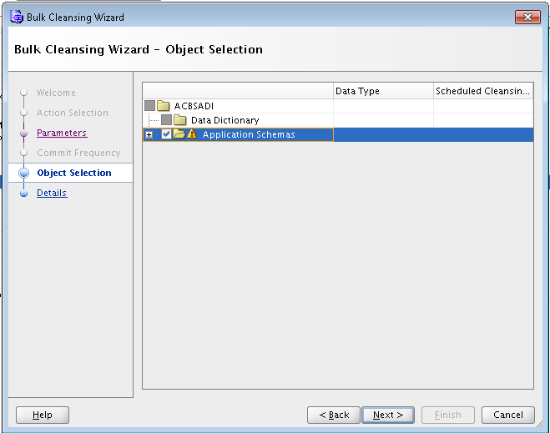The image size is (550, 433).
Task: Click the Bulk Cleansing Wizard title bar icon
Action: pyautogui.click(x=16, y=17)
